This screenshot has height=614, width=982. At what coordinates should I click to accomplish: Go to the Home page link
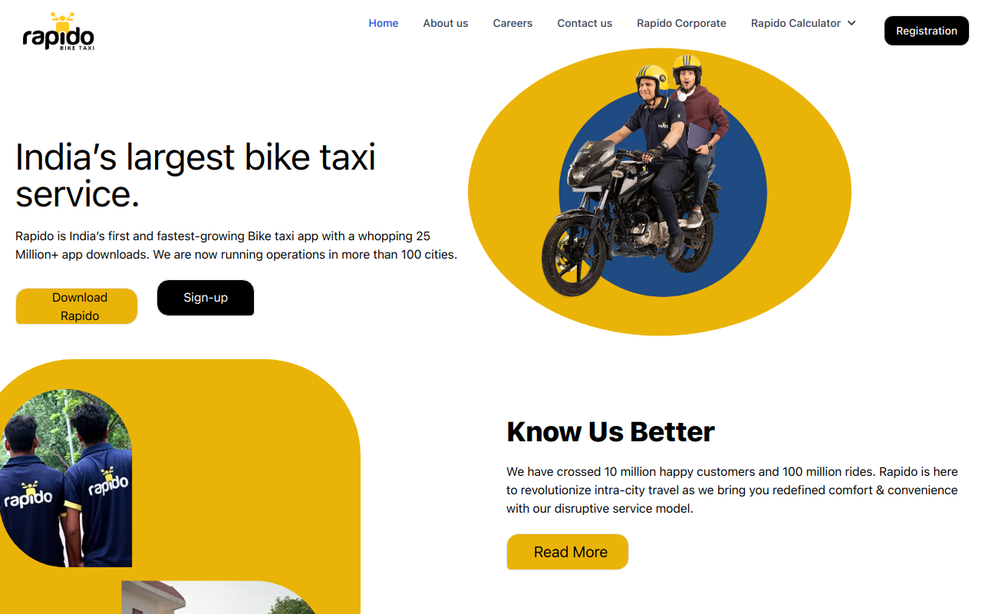point(384,23)
